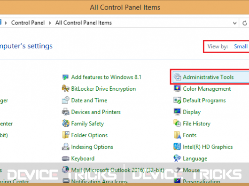
Task: Click the Administrative Tools gear icon
Action: point(177,77)
